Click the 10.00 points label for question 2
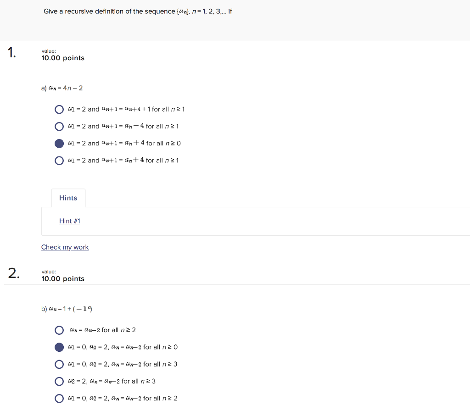Viewport: 470px width, 411px height. (x=63, y=278)
